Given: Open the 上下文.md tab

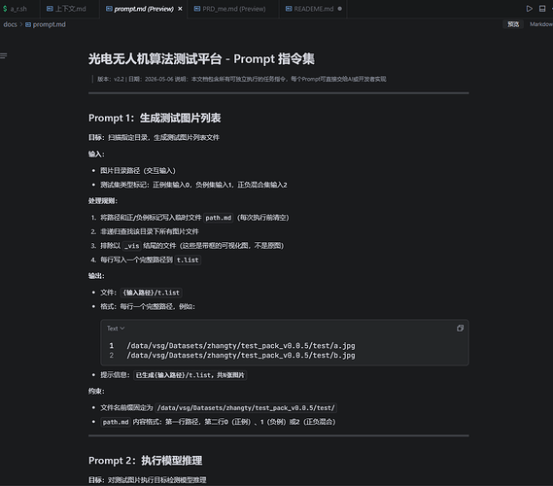Looking at the screenshot, I should pos(70,9).
